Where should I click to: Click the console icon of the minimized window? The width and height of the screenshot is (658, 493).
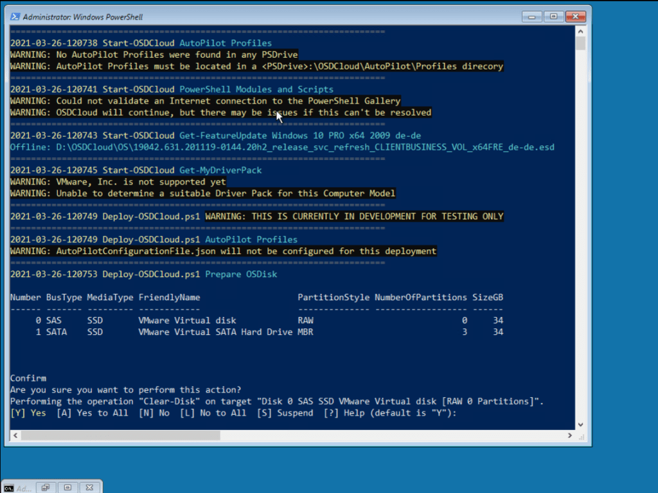click(8, 488)
